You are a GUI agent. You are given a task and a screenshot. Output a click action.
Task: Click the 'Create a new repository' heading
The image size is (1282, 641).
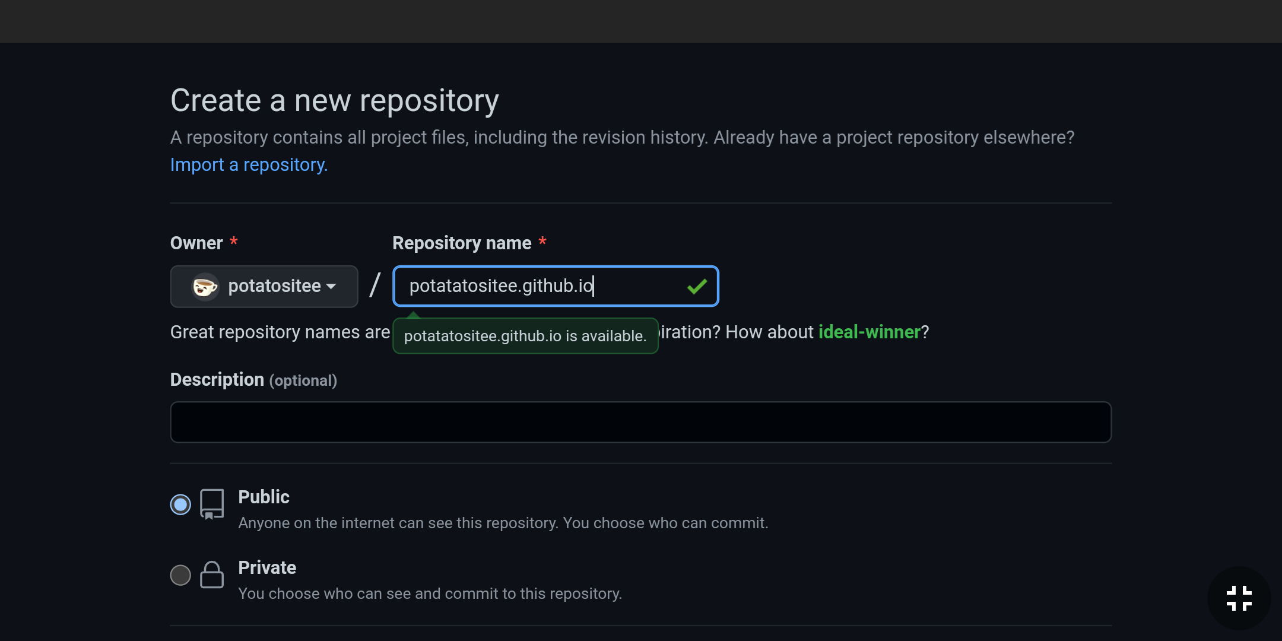[335, 100]
